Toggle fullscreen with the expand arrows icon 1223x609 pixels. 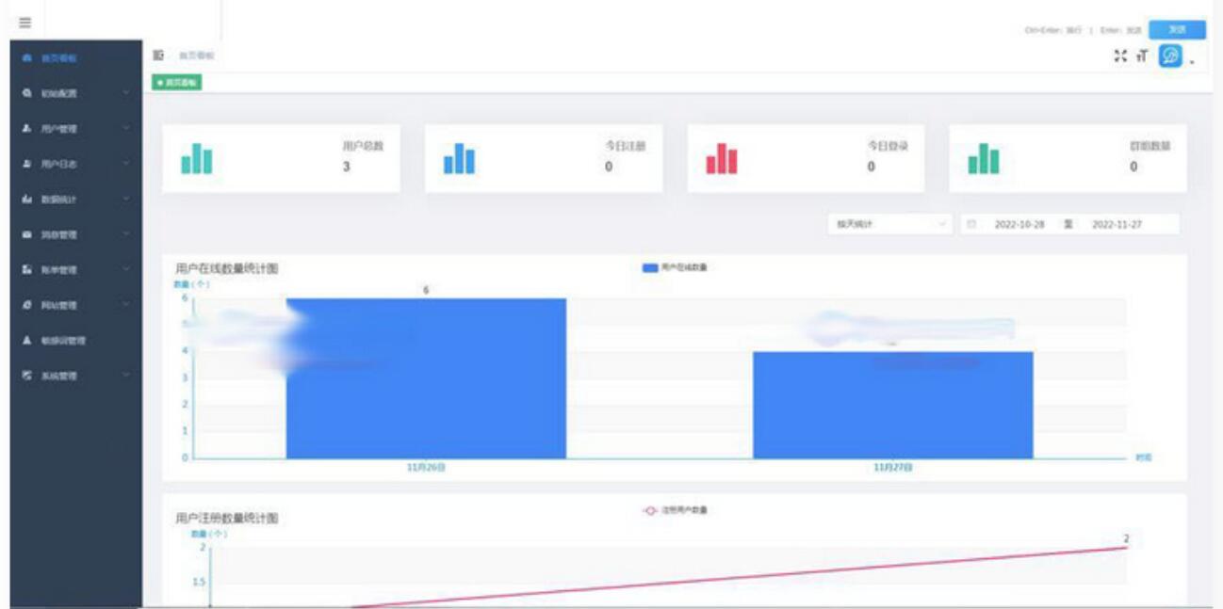point(1120,56)
